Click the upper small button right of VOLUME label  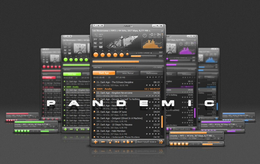tap(161, 53)
